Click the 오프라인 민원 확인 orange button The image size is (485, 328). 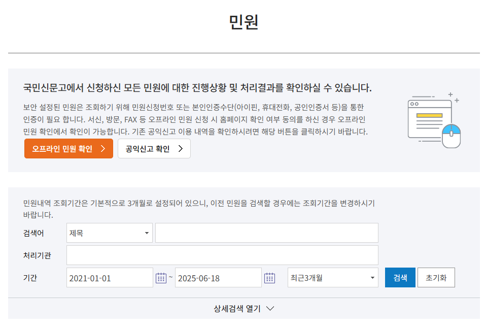click(x=68, y=149)
